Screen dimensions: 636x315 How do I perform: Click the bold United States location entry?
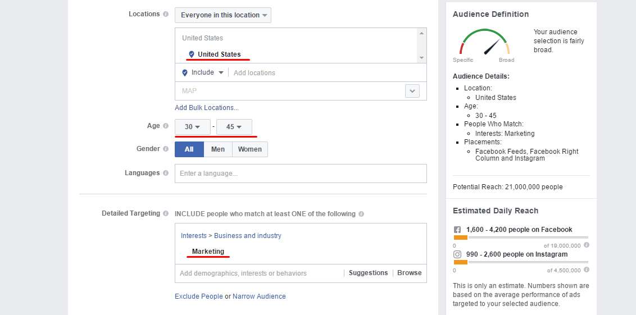click(219, 54)
